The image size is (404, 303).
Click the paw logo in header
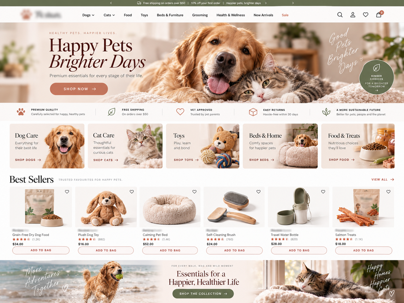[x=26, y=15]
